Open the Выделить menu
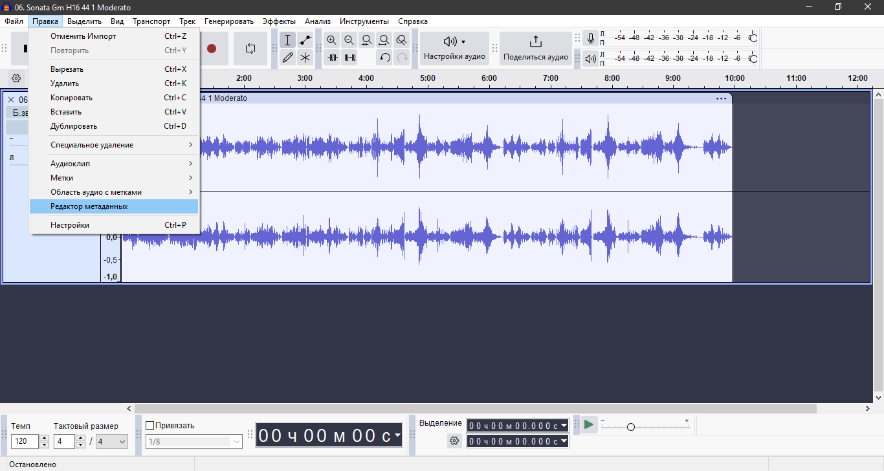The image size is (884, 471). pyautogui.click(x=84, y=21)
